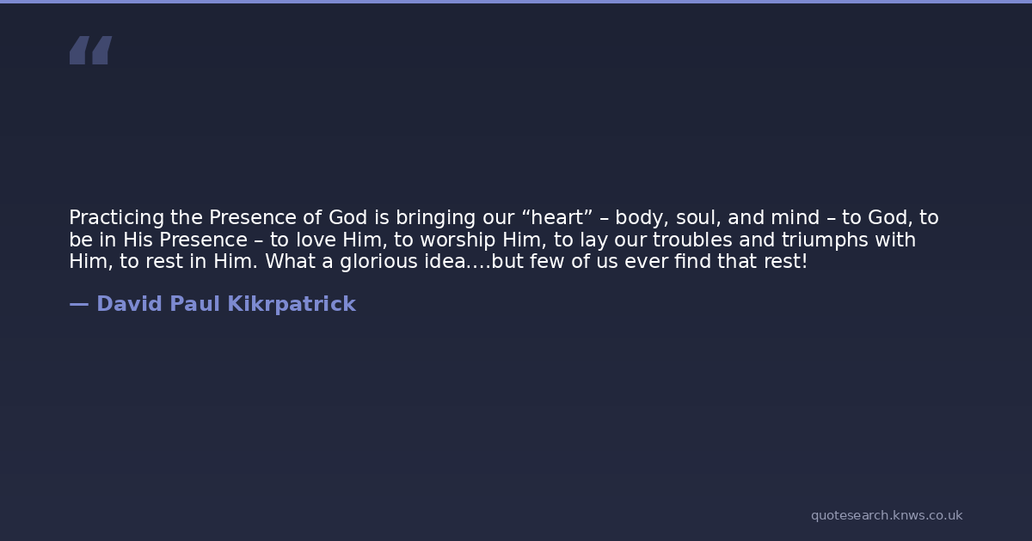1032x541 pixels.
Task: Click the first name "David" in the attribution
Action: [130, 304]
